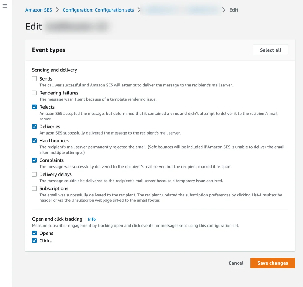Open the hamburger navigation menu
Screen dimensions: 303x287
coord(5,6)
